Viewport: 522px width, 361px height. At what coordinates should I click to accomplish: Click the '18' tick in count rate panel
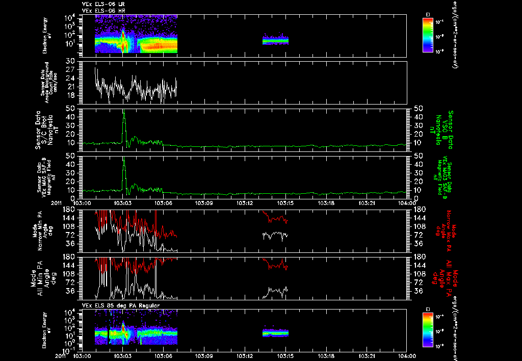pyautogui.click(x=70, y=95)
